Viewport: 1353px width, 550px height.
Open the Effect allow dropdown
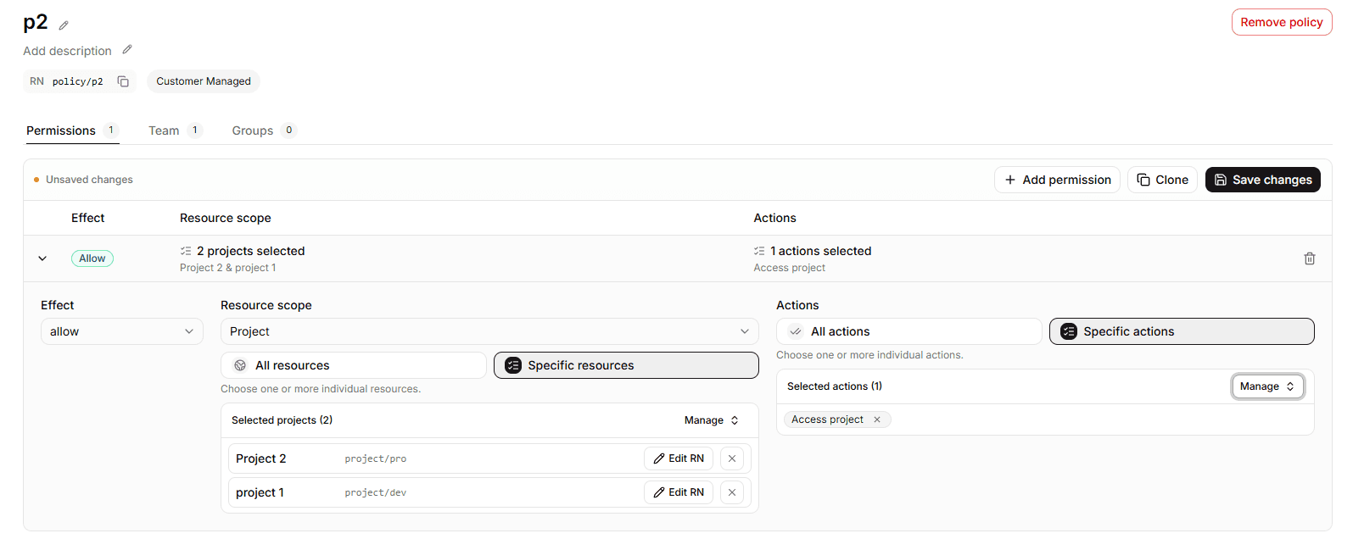(122, 331)
